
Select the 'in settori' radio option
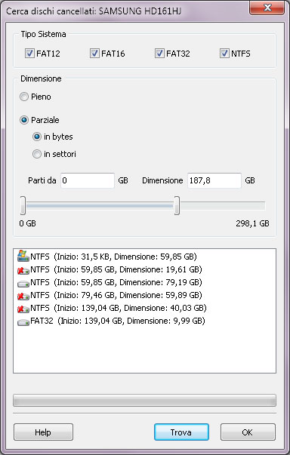pyautogui.click(x=37, y=154)
